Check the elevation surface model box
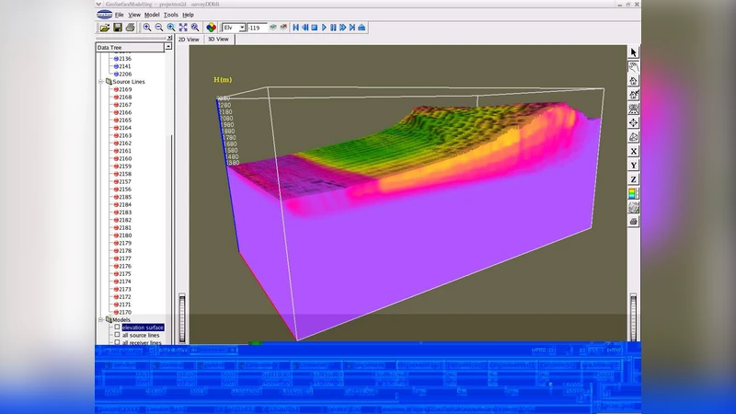 point(117,328)
